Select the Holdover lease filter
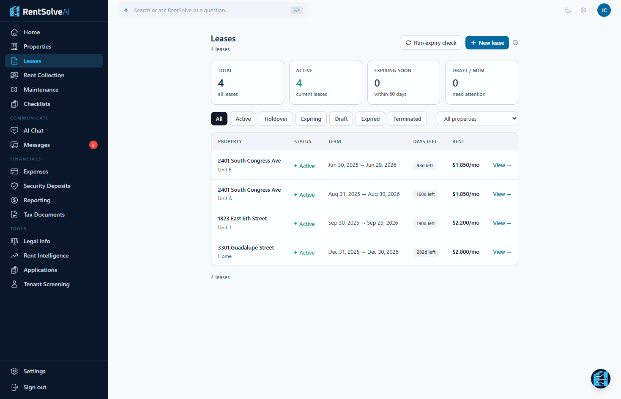This screenshot has width=621, height=399. click(x=276, y=119)
